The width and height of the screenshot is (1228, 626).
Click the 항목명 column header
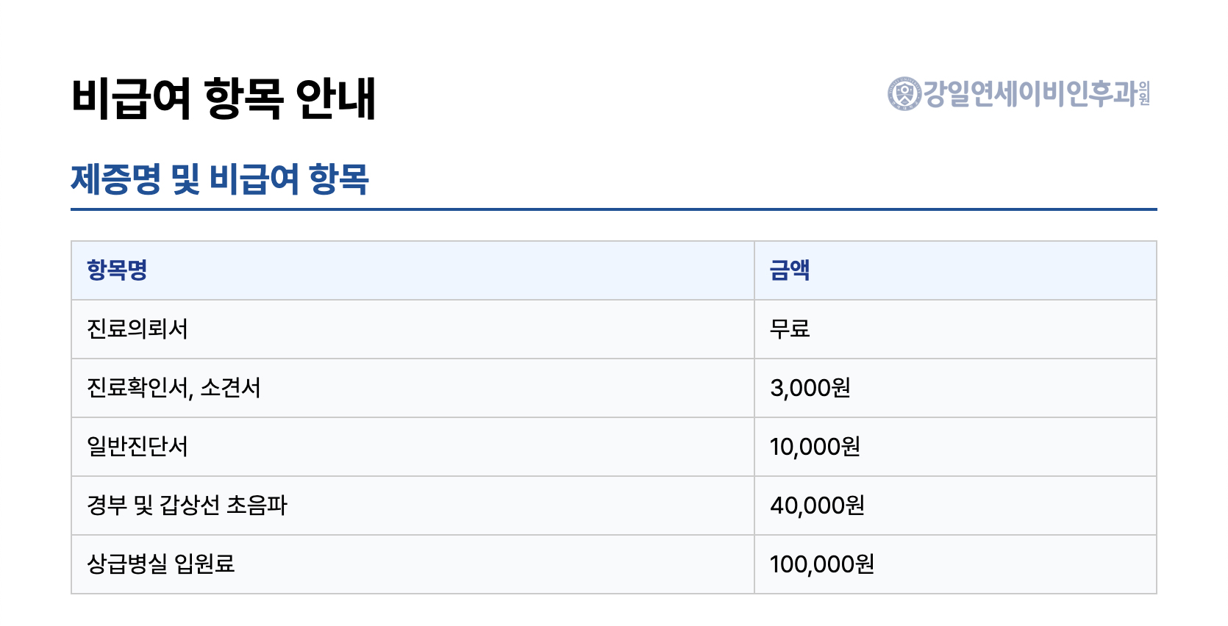(117, 270)
